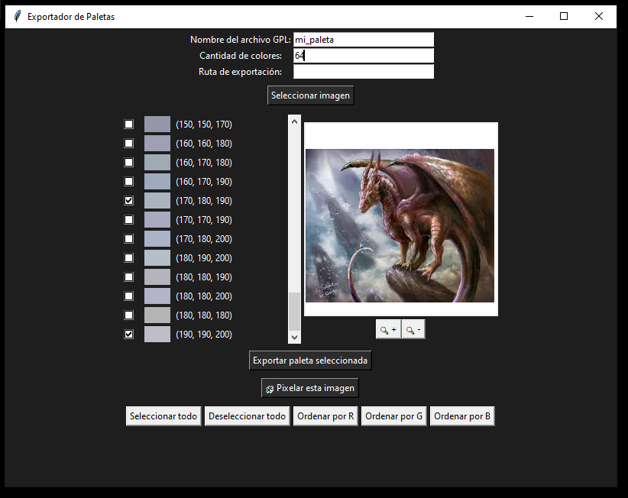Click the feather app icon in title bar
This screenshot has width=628, height=498.
tap(17, 16)
